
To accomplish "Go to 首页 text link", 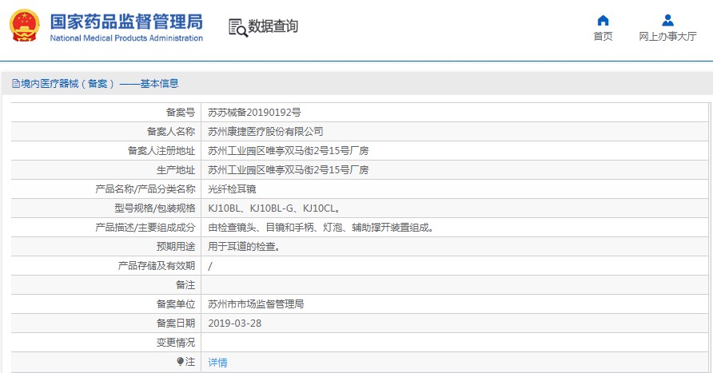I will pos(603,37).
